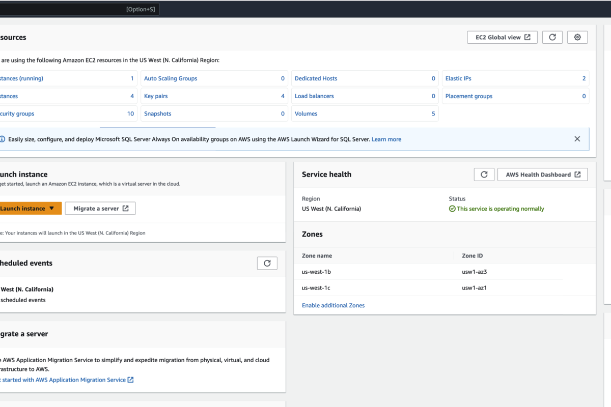Click the Volumes count 5
Viewport: 611px width, 407px height.
click(434, 114)
